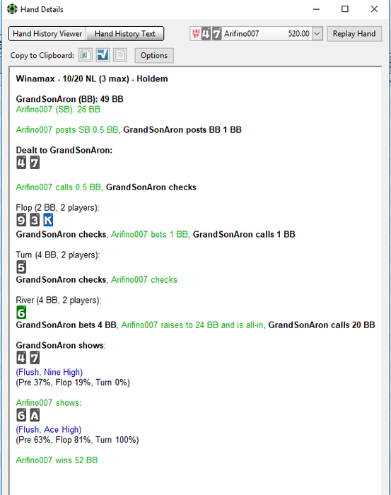Click the green 6 river card
The height and width of the screenshot is (495, 391).
21,313
